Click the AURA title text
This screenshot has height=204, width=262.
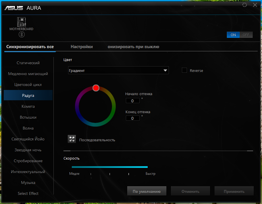pyautogui.click(x=34, y=8)
